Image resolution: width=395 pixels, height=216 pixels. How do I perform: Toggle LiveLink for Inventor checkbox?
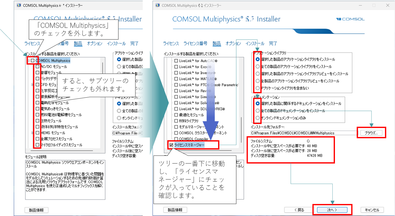click(176, 73)
